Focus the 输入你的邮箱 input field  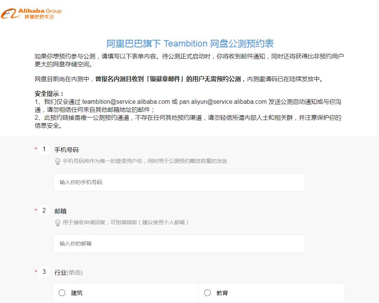pyautogui.click(x=179, y=244)
